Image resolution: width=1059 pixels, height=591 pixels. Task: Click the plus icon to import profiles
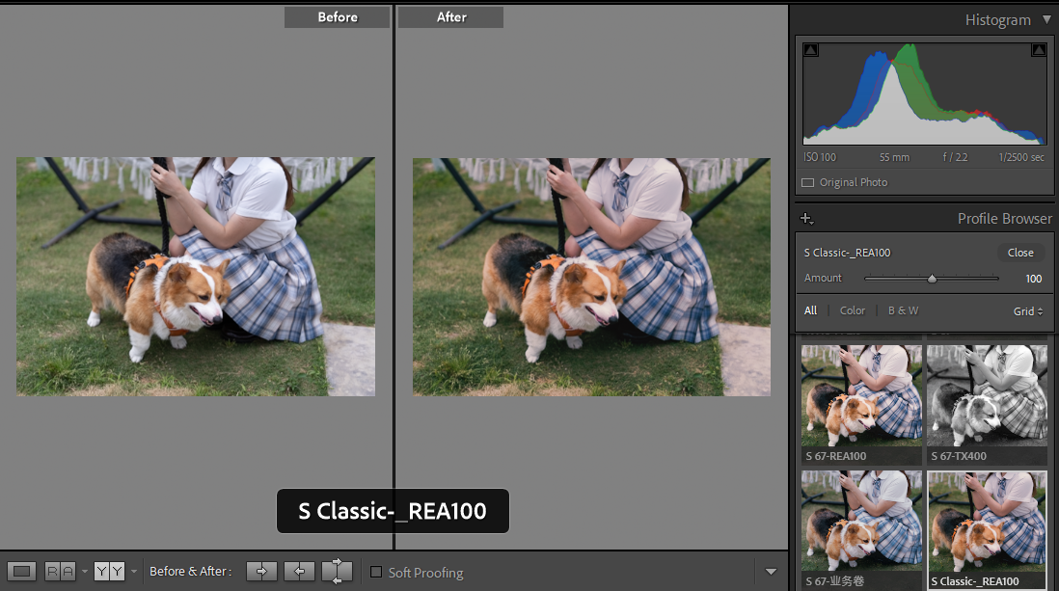[x=807, y=219]
